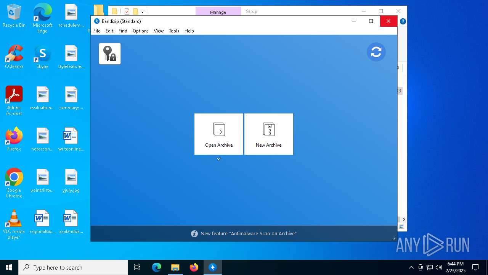This screenshot has width=488, height=275.
Task: Open the Adobe Acrobat desktop shortcut
Action: (14, 101)
